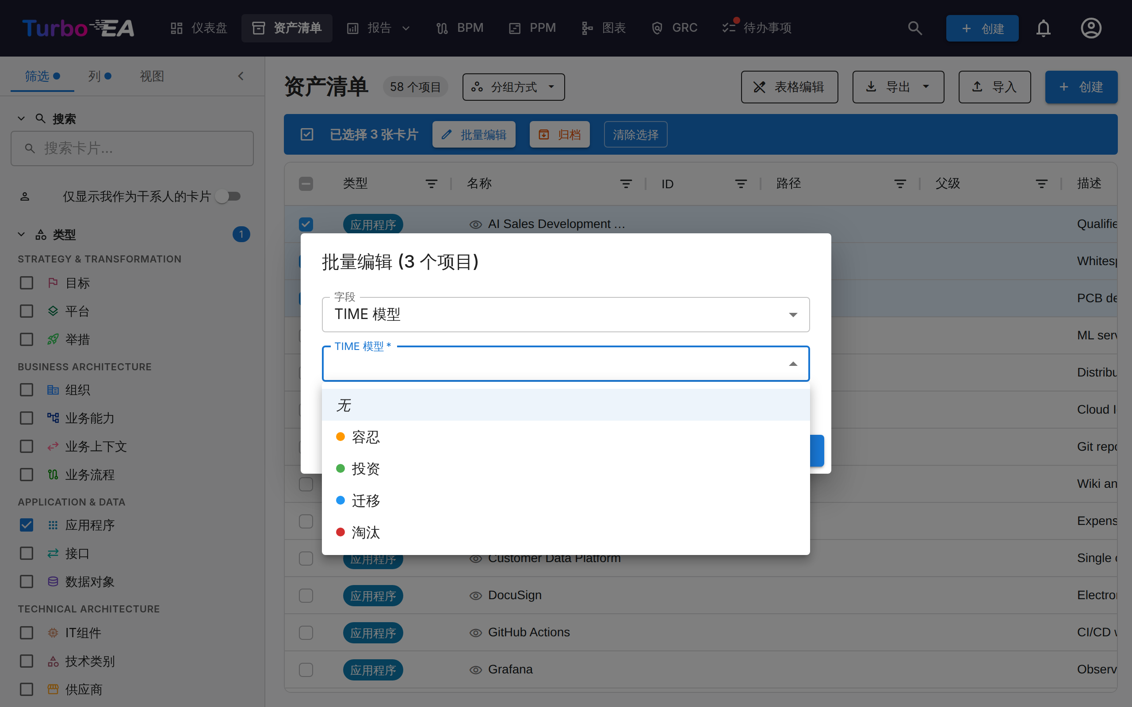Open the ID column filter icon
The image size is (1132, 707).
(x=741, y=184)
